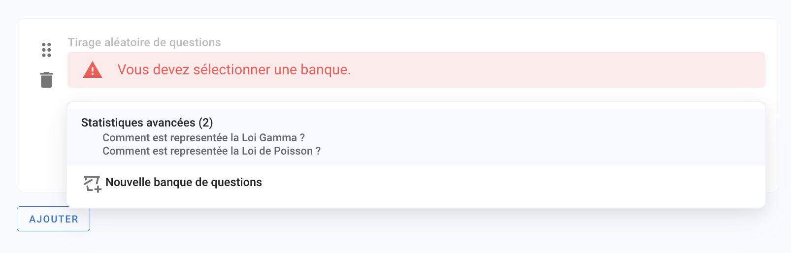Create a new question bank from the list

tap(184, 183)
